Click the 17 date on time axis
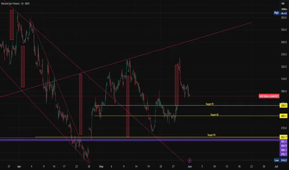The image size is (289, 170). point(64,167)
